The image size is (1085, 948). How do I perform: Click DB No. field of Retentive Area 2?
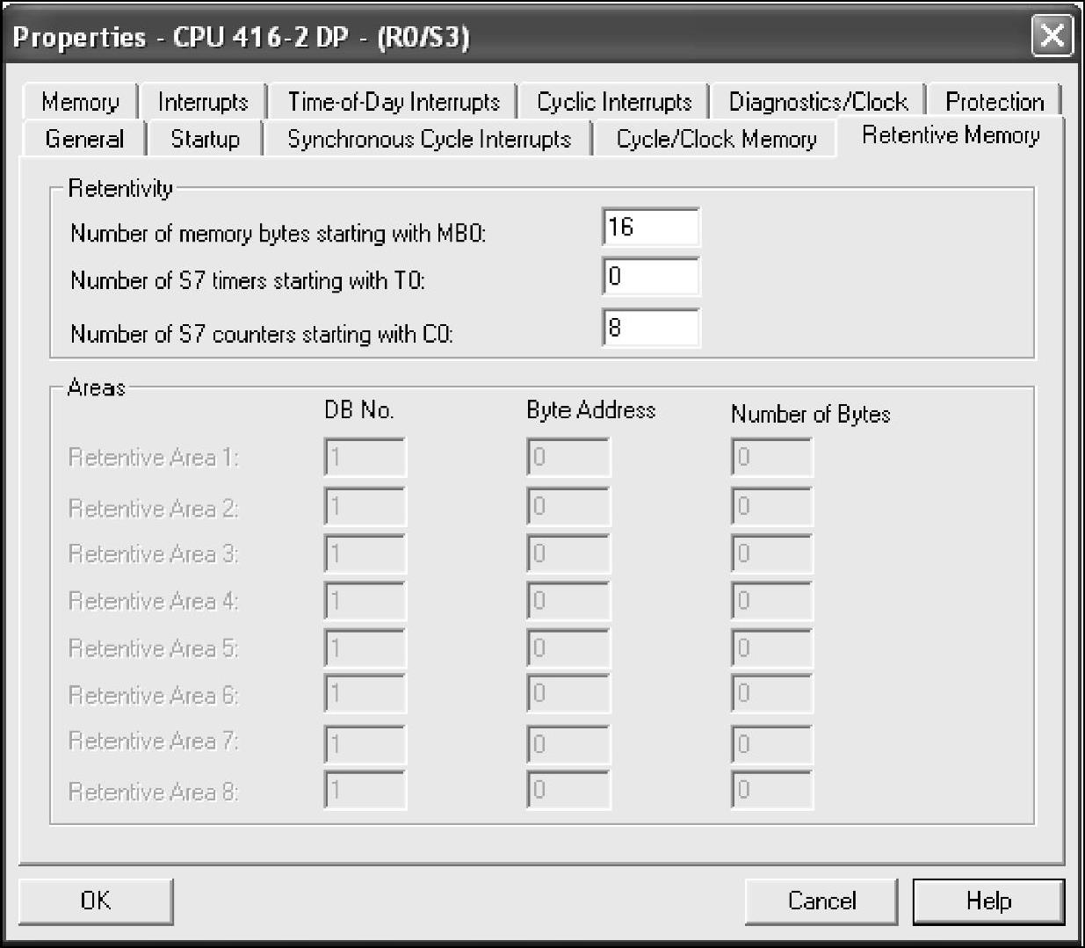[x=365, y=507]
